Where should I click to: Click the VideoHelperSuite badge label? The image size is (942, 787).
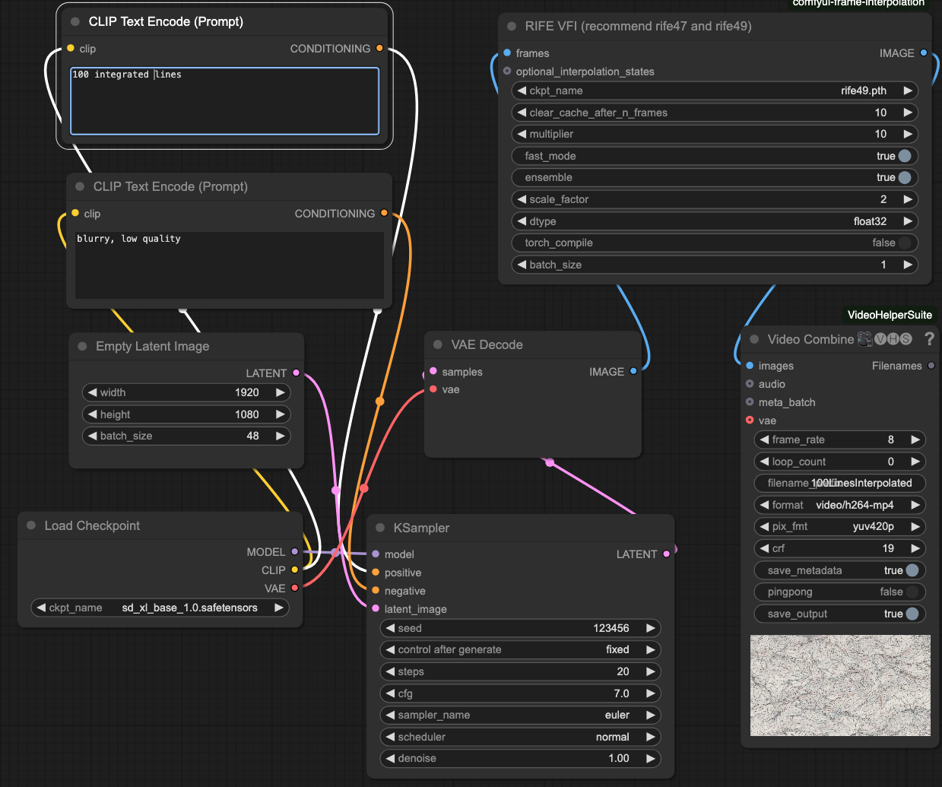[x=889, y=315]
